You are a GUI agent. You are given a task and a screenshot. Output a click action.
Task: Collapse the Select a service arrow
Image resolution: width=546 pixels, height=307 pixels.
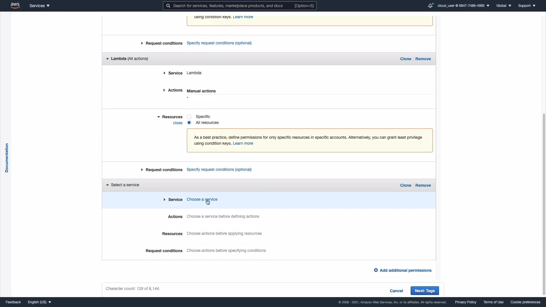click(107, 185)
